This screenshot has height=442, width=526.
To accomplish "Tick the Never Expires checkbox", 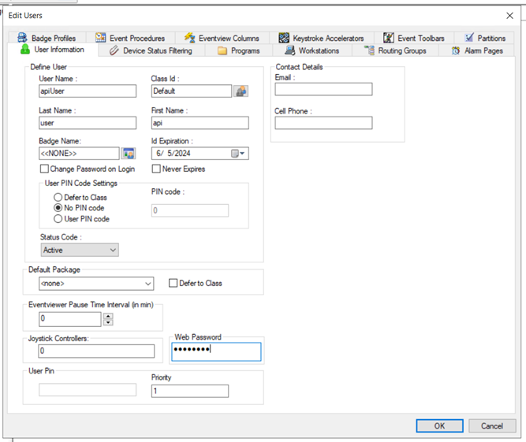I will point(156,169).
